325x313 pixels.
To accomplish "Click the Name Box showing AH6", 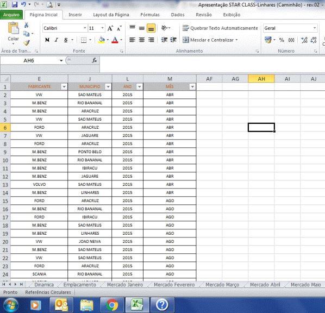I will point(29,60).
